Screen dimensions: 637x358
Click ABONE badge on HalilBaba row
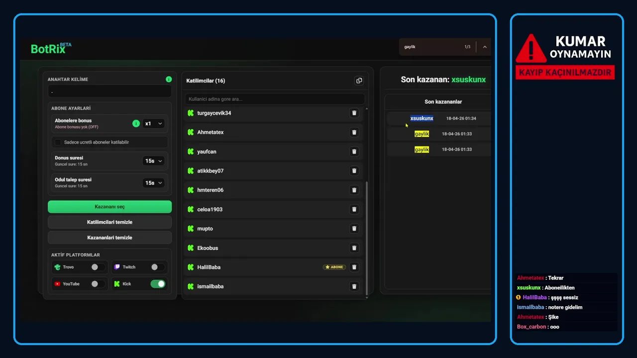pyautogui.click(x=334, y=267)
